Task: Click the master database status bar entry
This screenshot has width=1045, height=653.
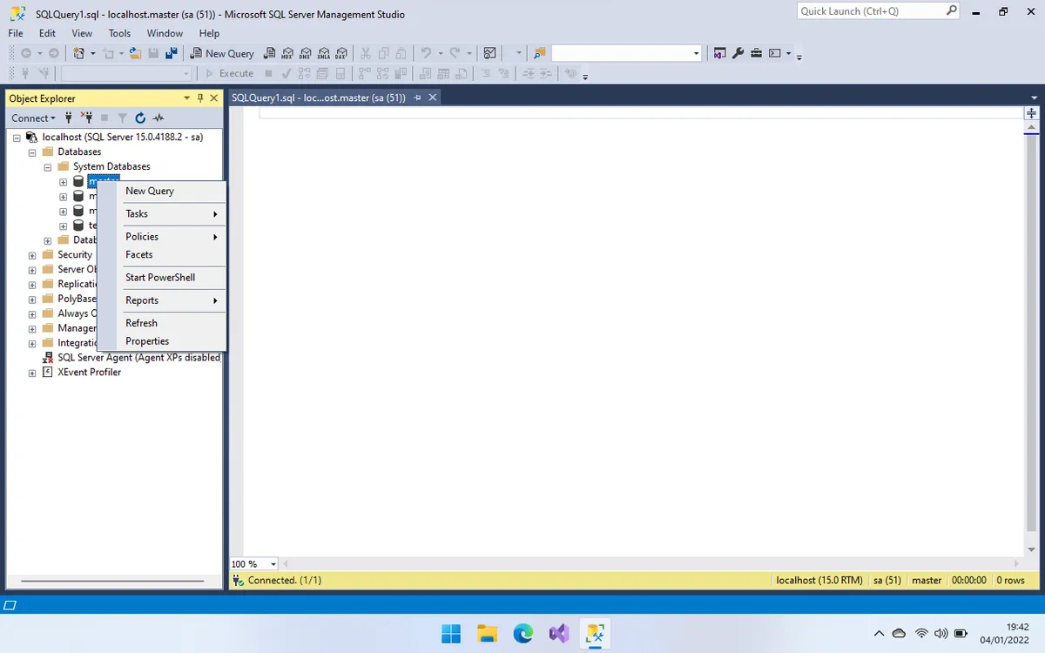Action: click(927, 580)
